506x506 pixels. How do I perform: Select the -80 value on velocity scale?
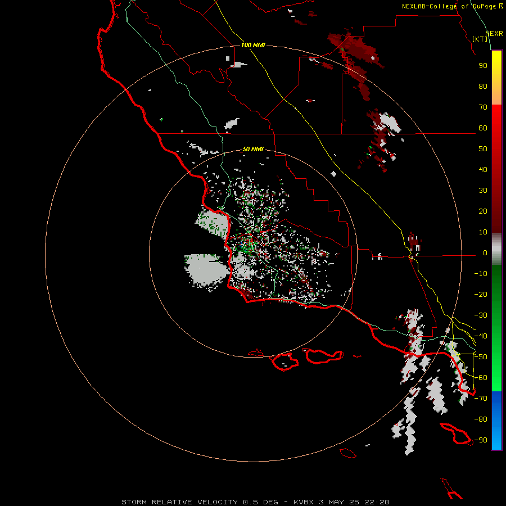click(481, 419)
